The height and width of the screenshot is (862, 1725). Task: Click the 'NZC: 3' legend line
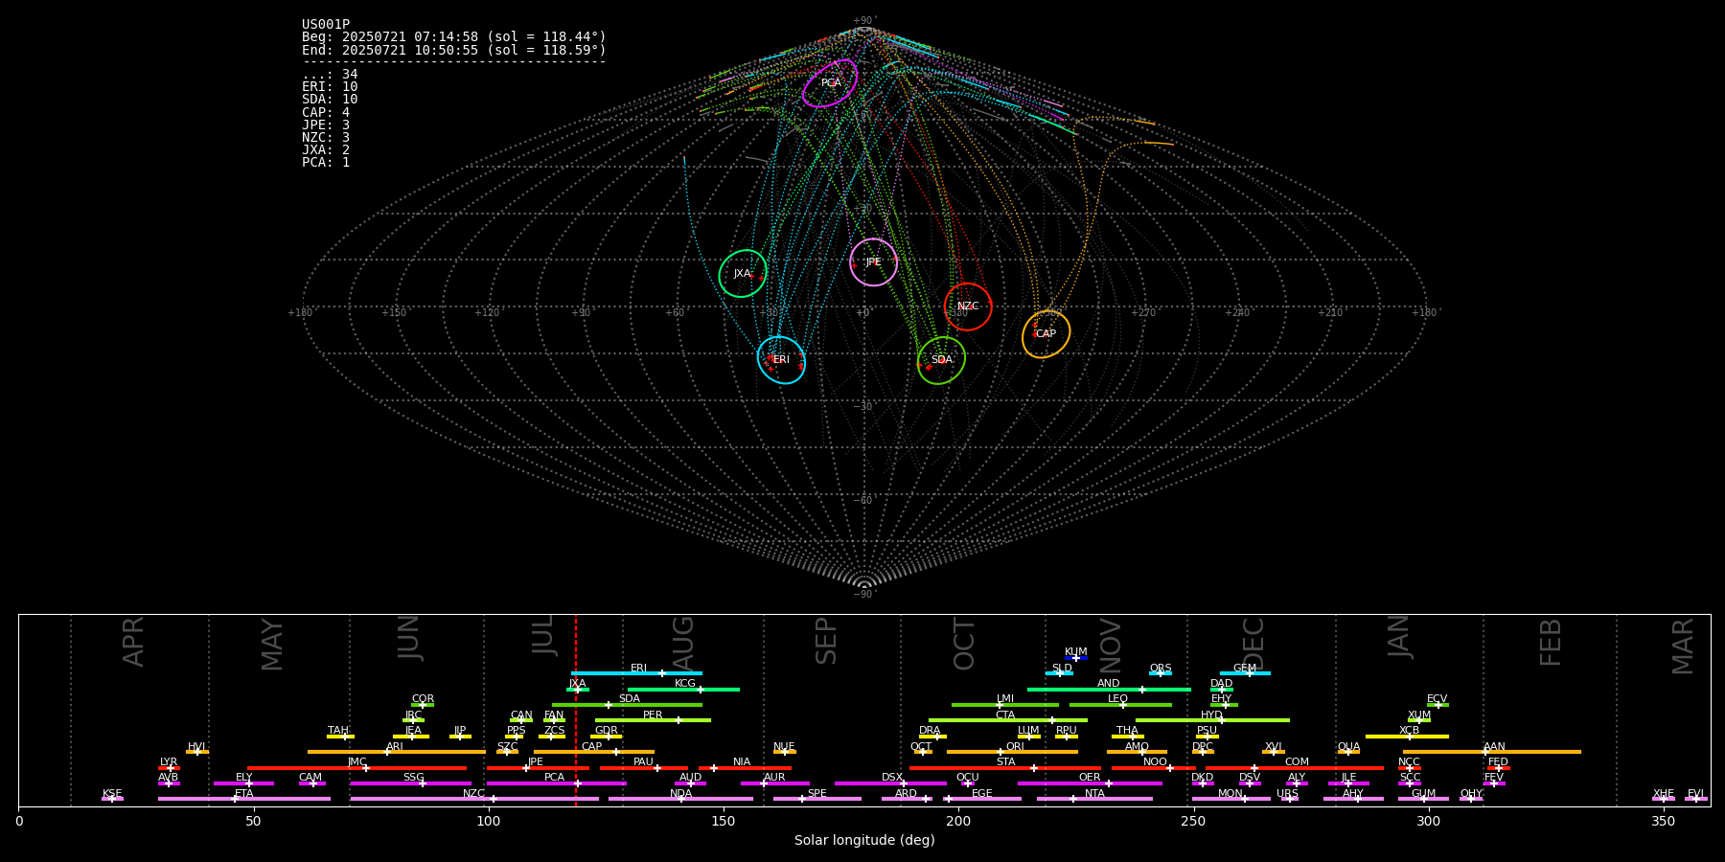point(326,137)
